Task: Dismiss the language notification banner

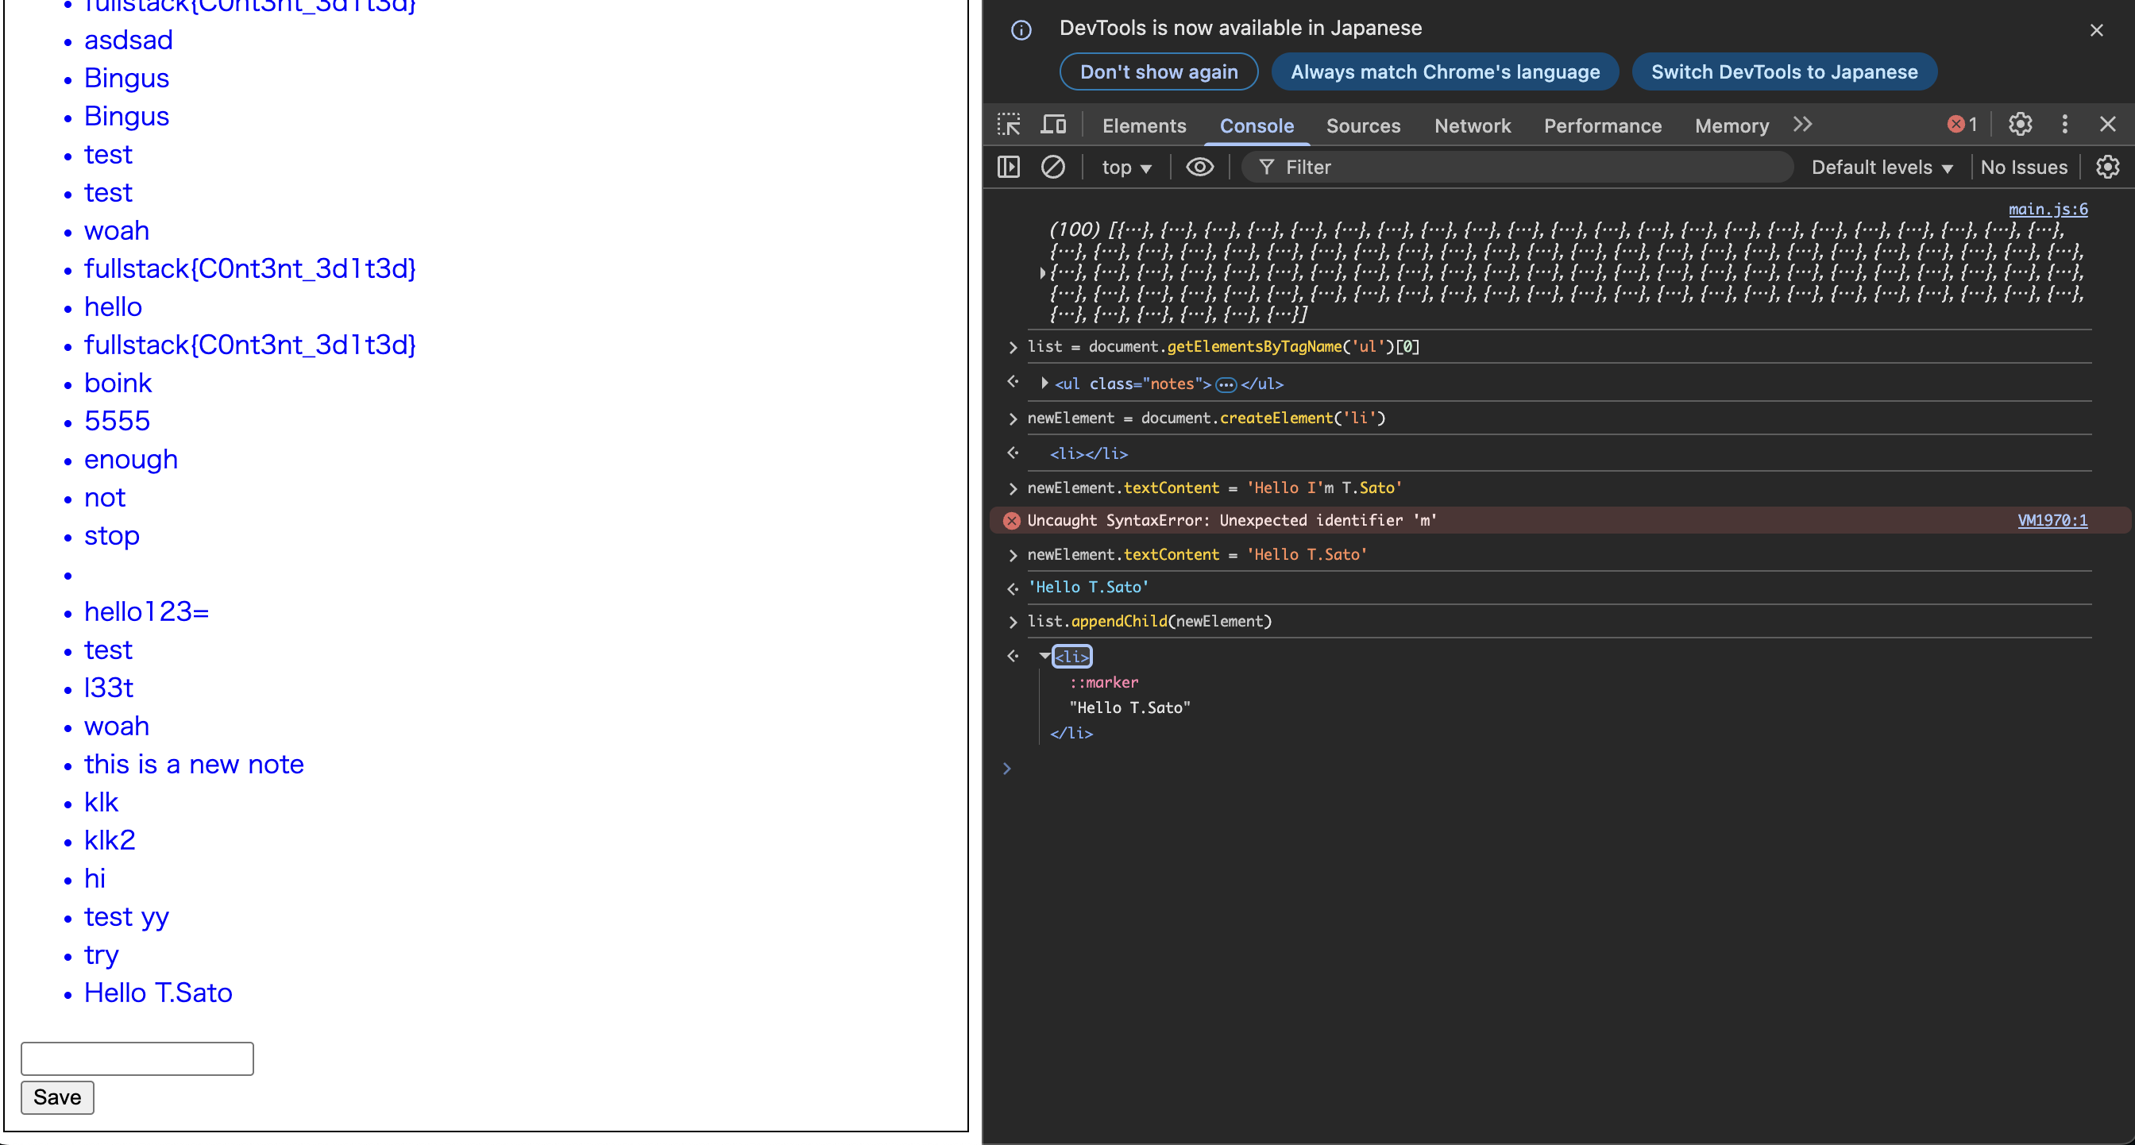Action: pos(2096,31)
